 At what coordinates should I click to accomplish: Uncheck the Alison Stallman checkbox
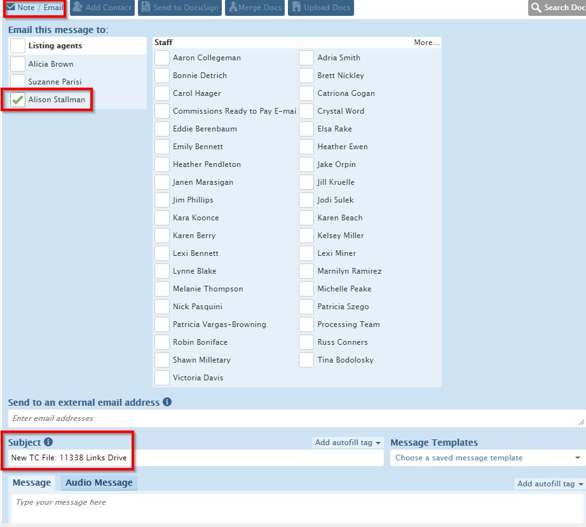click(x=18, y=100)
